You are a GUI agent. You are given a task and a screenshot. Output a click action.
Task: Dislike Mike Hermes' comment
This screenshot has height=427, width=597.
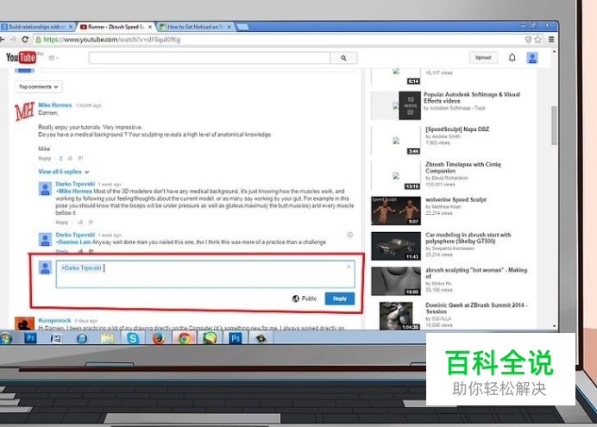pyautogui.click(x=80, y=159)
